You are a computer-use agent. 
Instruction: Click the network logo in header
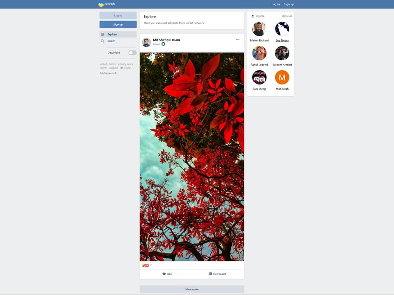tap(106, 4)
